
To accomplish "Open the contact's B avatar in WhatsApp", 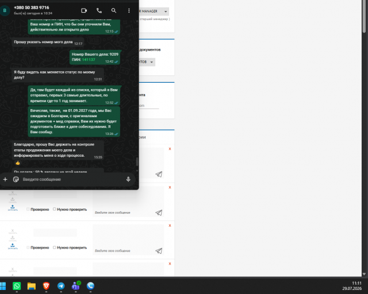I will [5, 11].
